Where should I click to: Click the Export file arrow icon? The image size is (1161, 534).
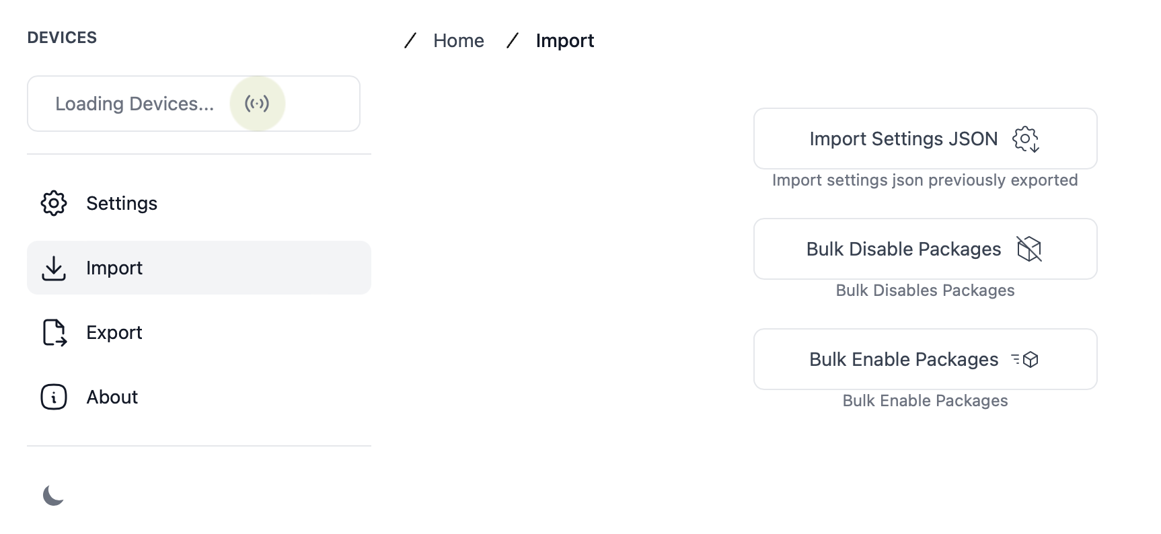point(54,332)
